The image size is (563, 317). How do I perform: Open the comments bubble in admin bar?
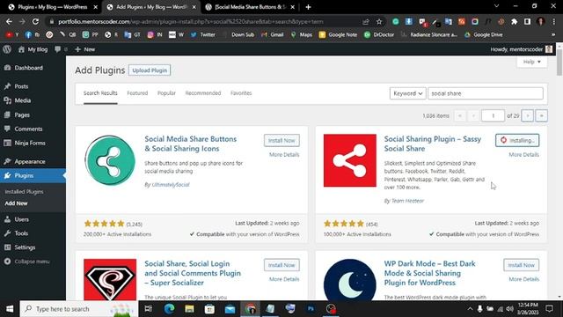coord(61,49)
